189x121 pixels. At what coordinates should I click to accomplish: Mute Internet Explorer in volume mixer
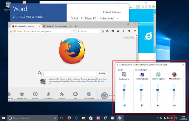click(x=158, y=106)
